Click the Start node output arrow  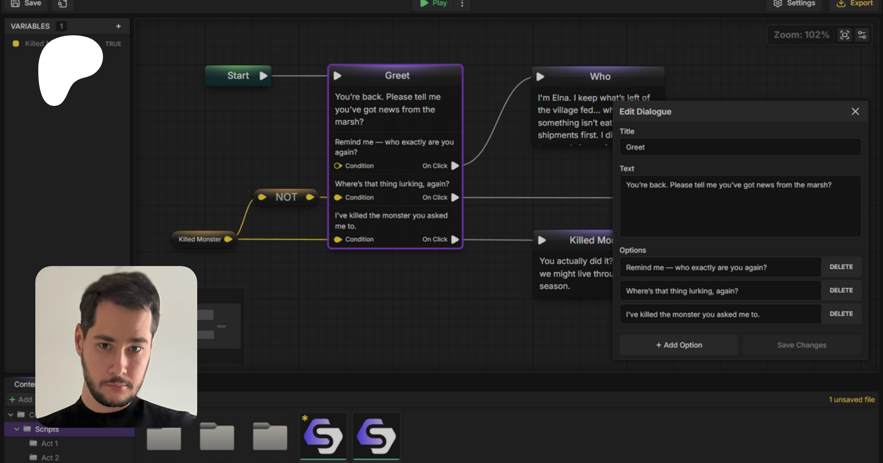point(263,76)
